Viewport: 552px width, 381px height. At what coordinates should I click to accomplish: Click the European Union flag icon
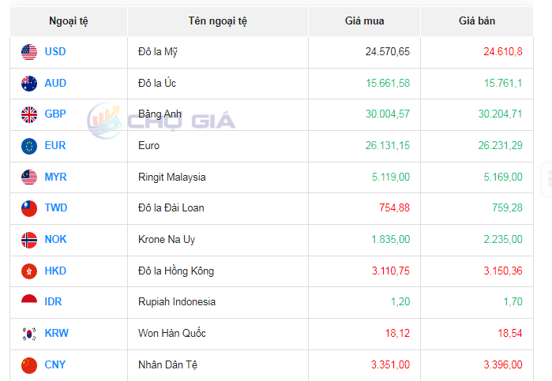(29, 146)
